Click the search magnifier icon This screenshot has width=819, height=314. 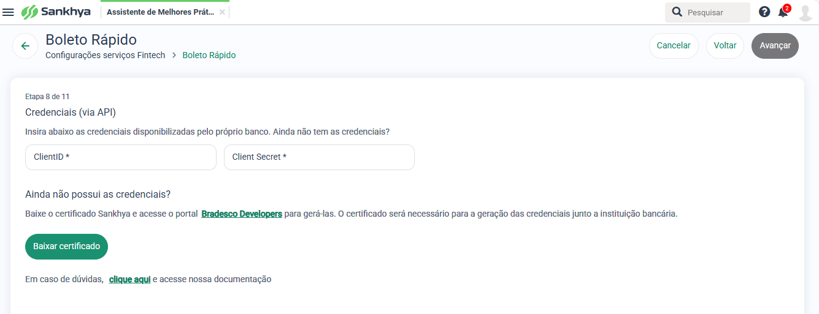677,12
